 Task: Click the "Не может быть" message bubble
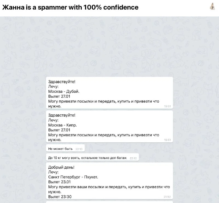pyautogui.click(x=60, y=149)
